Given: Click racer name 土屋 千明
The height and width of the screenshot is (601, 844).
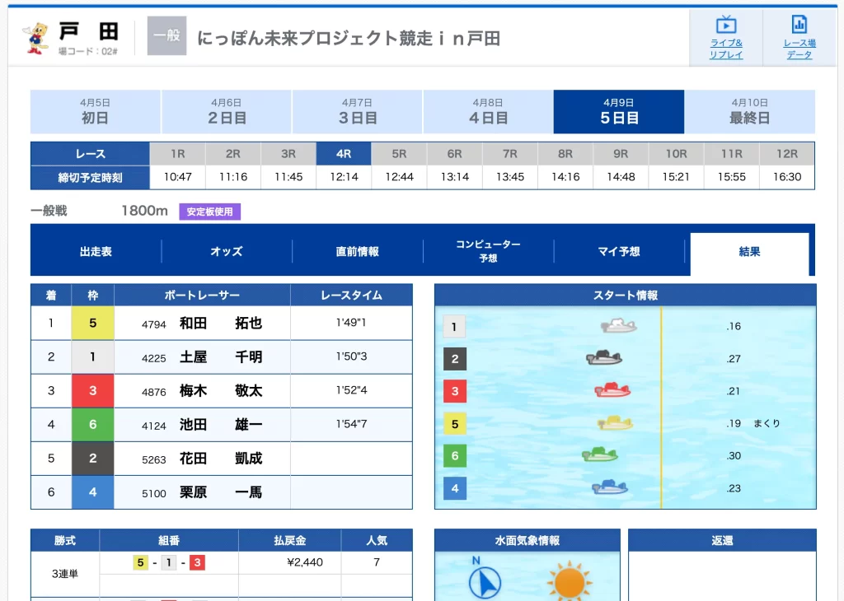Looking at the screenshot, I should pyautogui.click(x=220, y=357).
